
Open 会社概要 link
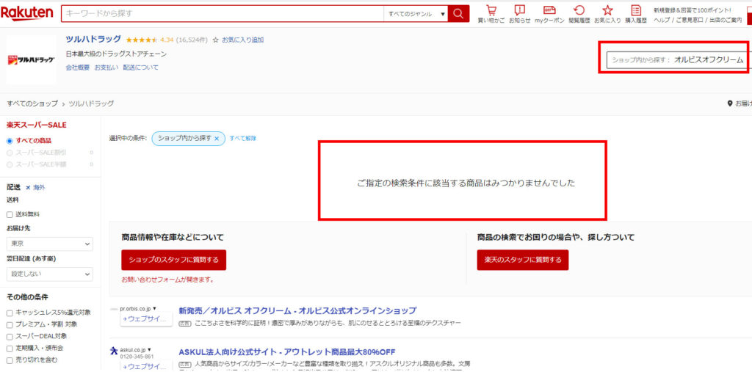pos(78,68)
